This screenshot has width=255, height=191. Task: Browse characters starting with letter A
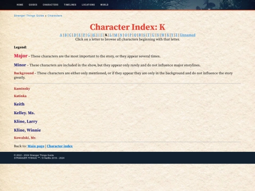click(61, 35)
